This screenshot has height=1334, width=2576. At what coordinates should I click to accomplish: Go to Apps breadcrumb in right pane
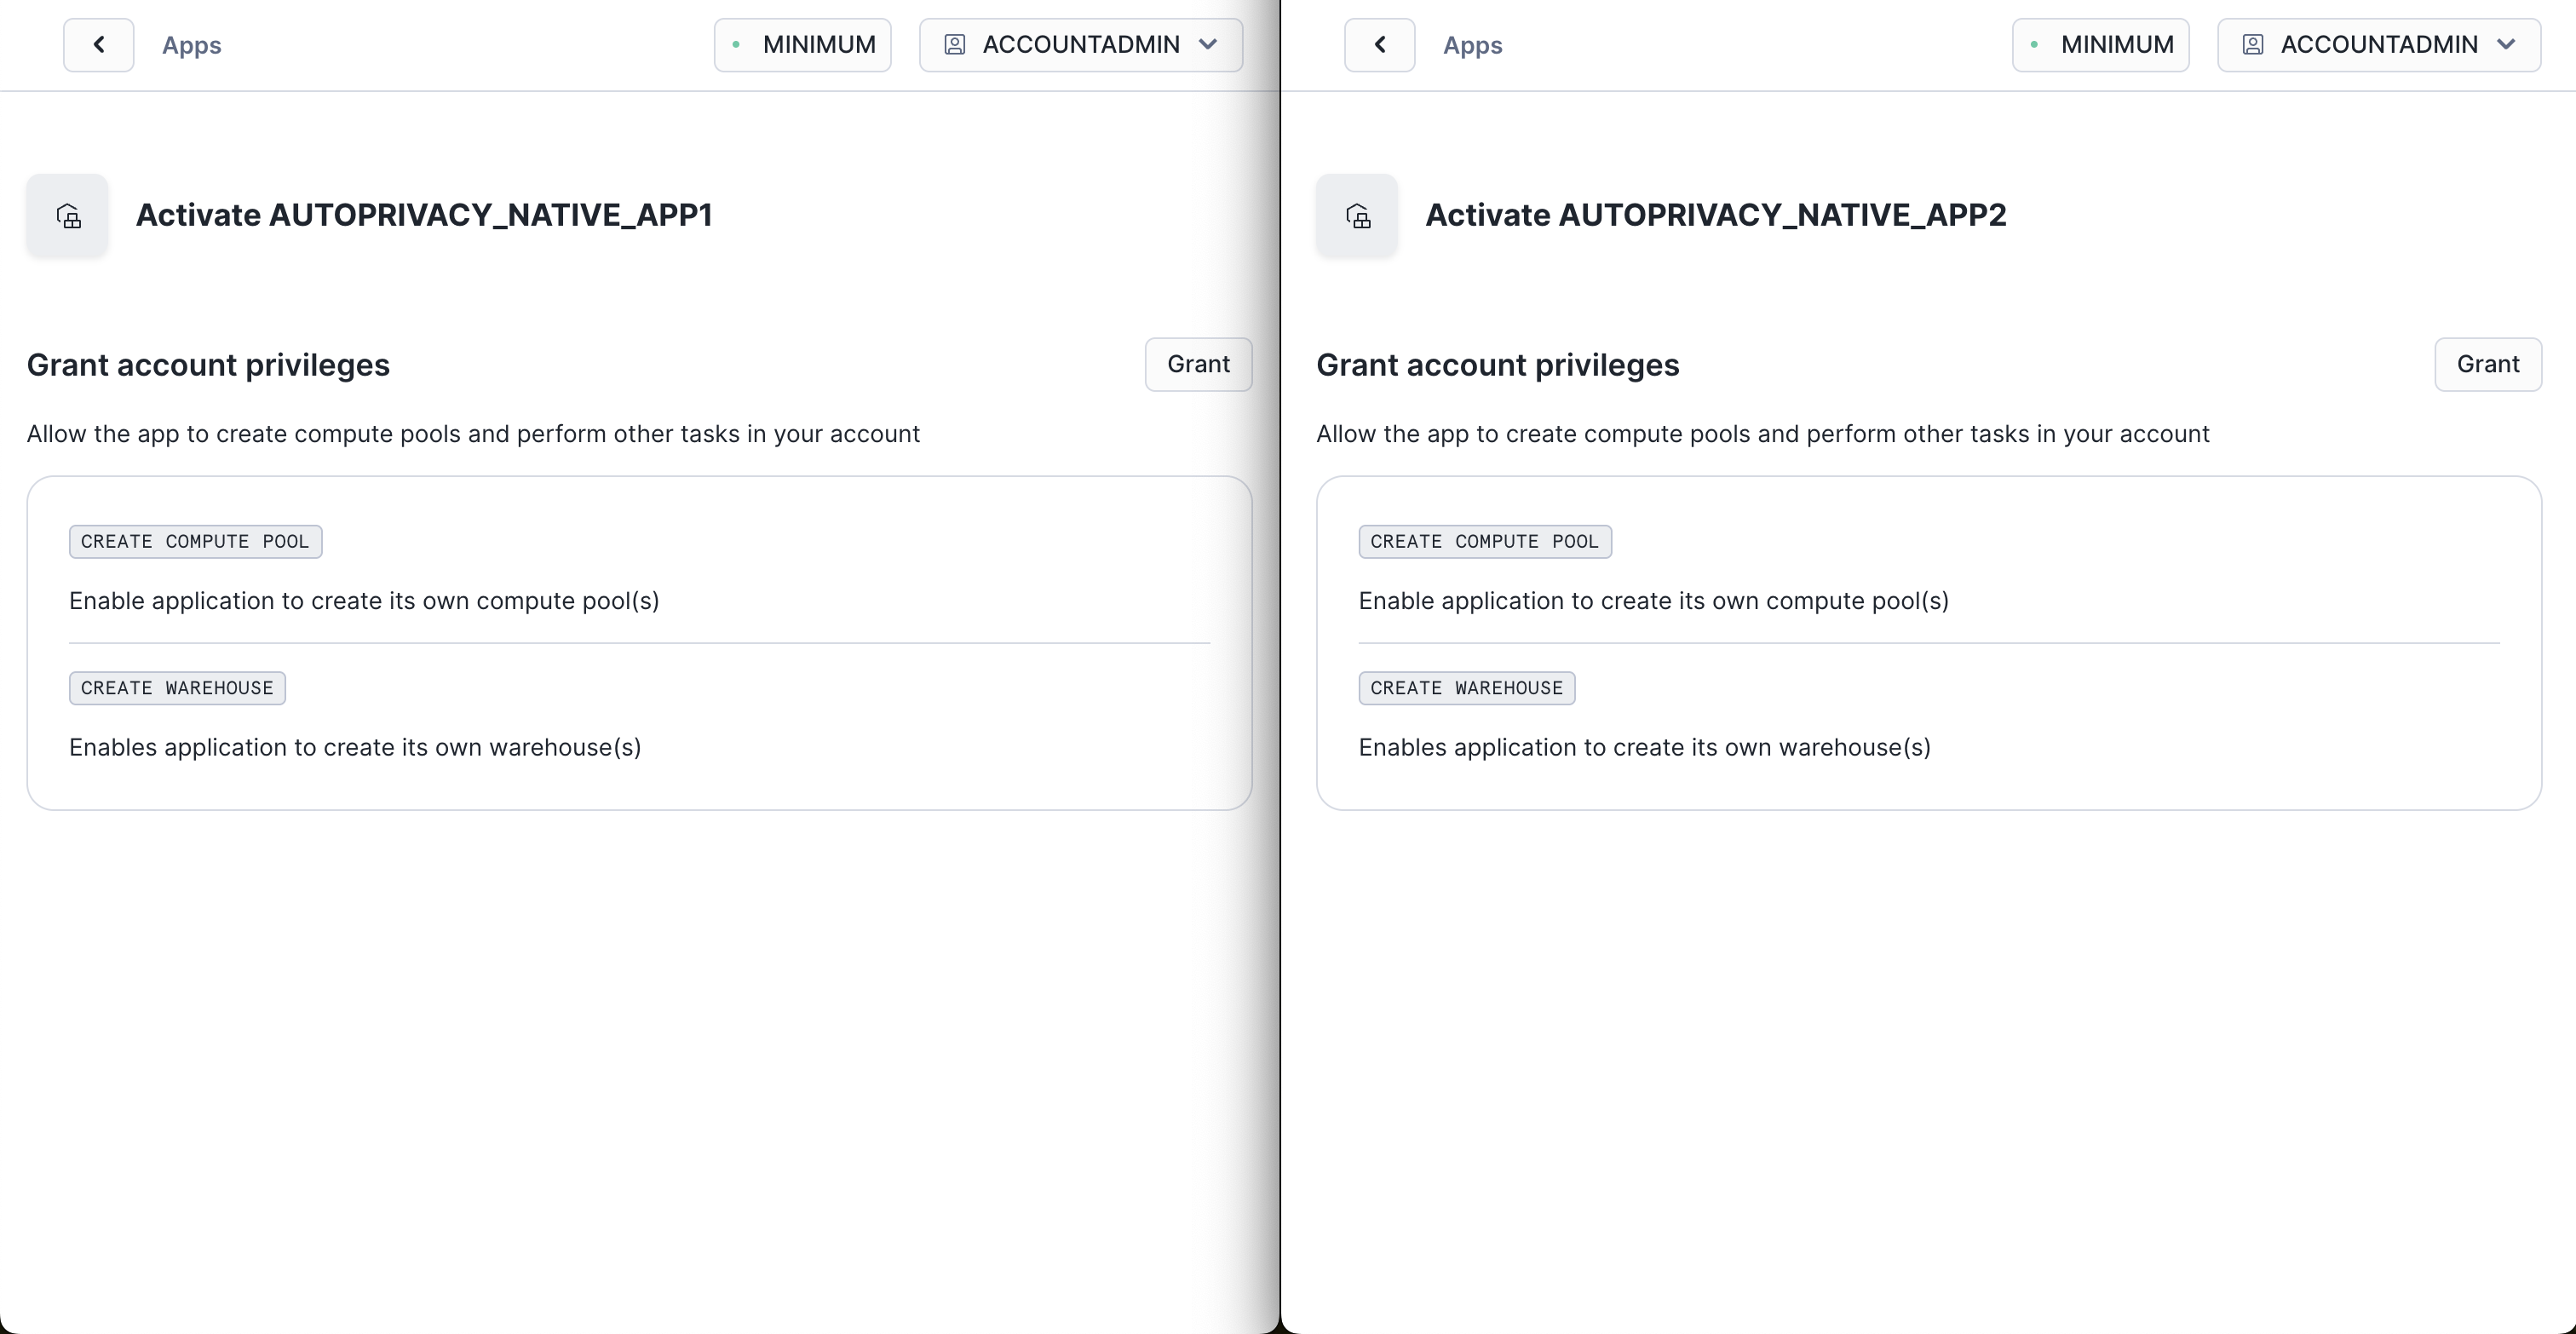[1472, 46]
